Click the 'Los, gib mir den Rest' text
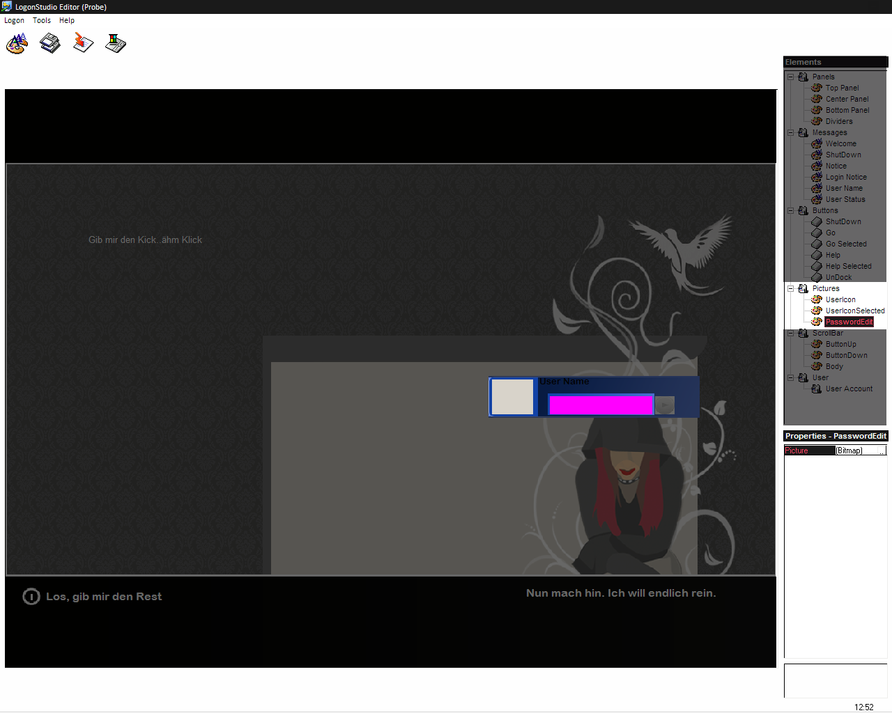This screenshot has height=713, width=892. coord(104,597)
